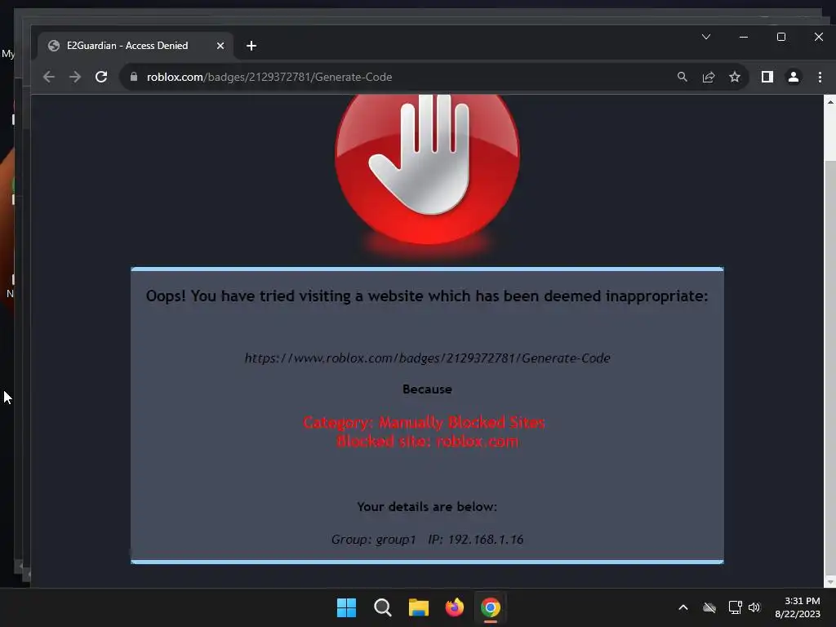Open the clock showing 3:31 PM

pyautogui.click(x=798, y=607)
